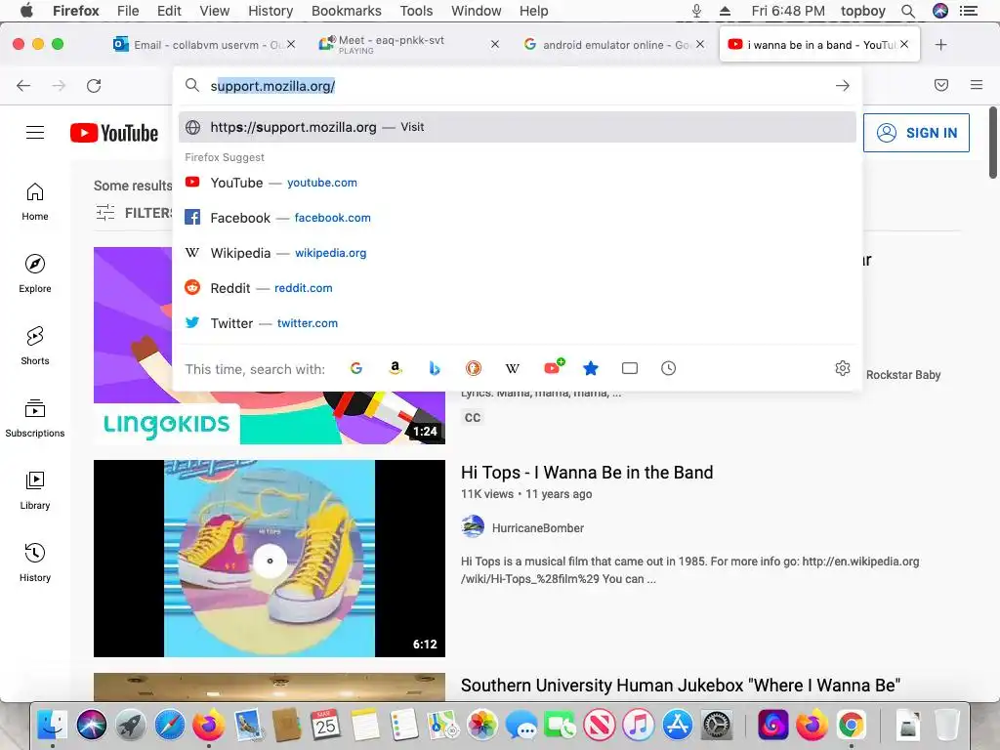1000x750 pixels.
Task: Open the Pocket save icon
Action: point(941,85)
